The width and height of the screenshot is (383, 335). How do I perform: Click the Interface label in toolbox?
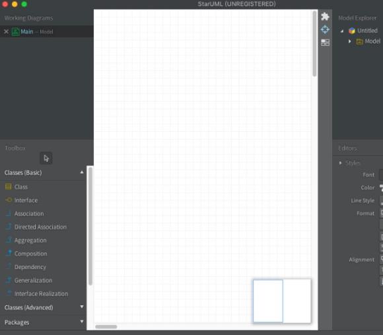pos(26,200)
